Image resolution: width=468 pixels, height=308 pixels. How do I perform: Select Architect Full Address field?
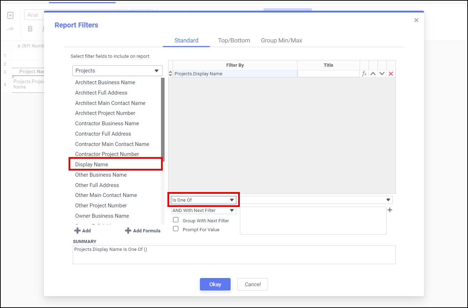pyautogui.click(x=101, y=93)
